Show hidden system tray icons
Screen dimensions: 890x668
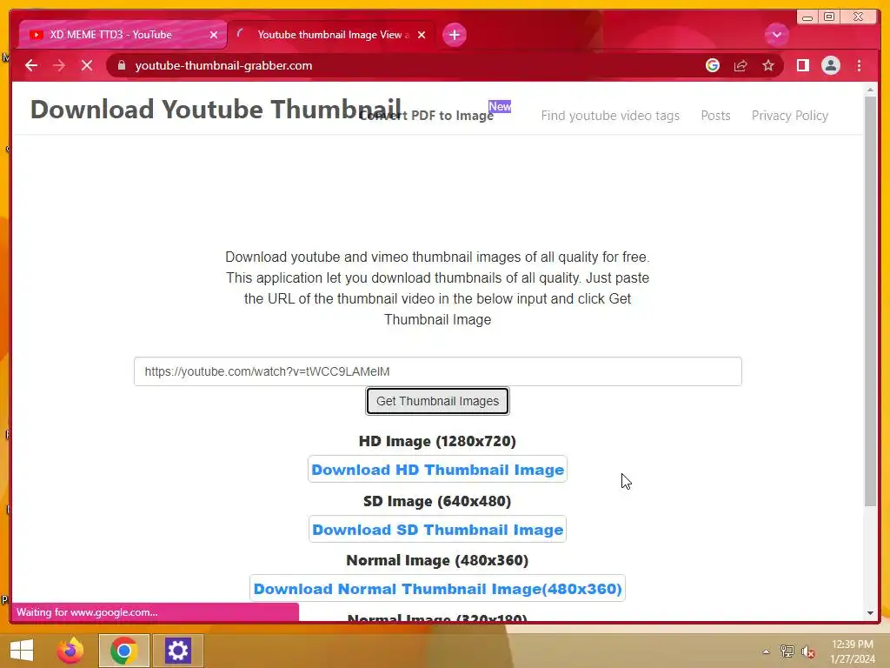click(766, 651)
